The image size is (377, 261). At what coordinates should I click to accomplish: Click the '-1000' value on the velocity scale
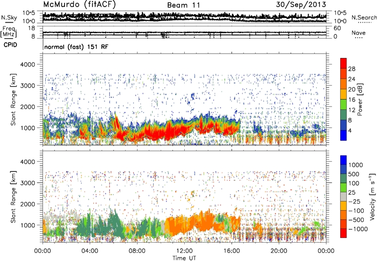[358, 229]
